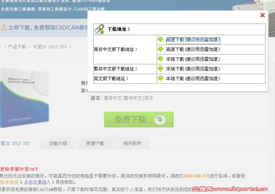Click the 中望3D 2012 SP2 breadcrumb
The height and width of the screenshot is (194, 275).
pyautogui.click(x=50, y=47)
